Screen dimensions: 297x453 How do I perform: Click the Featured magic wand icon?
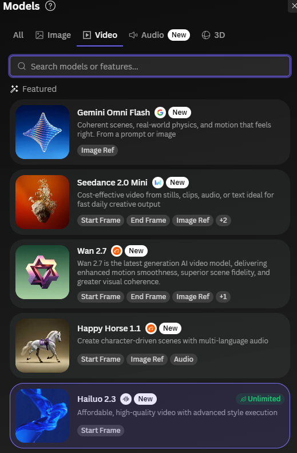click(x=14, y=89)
